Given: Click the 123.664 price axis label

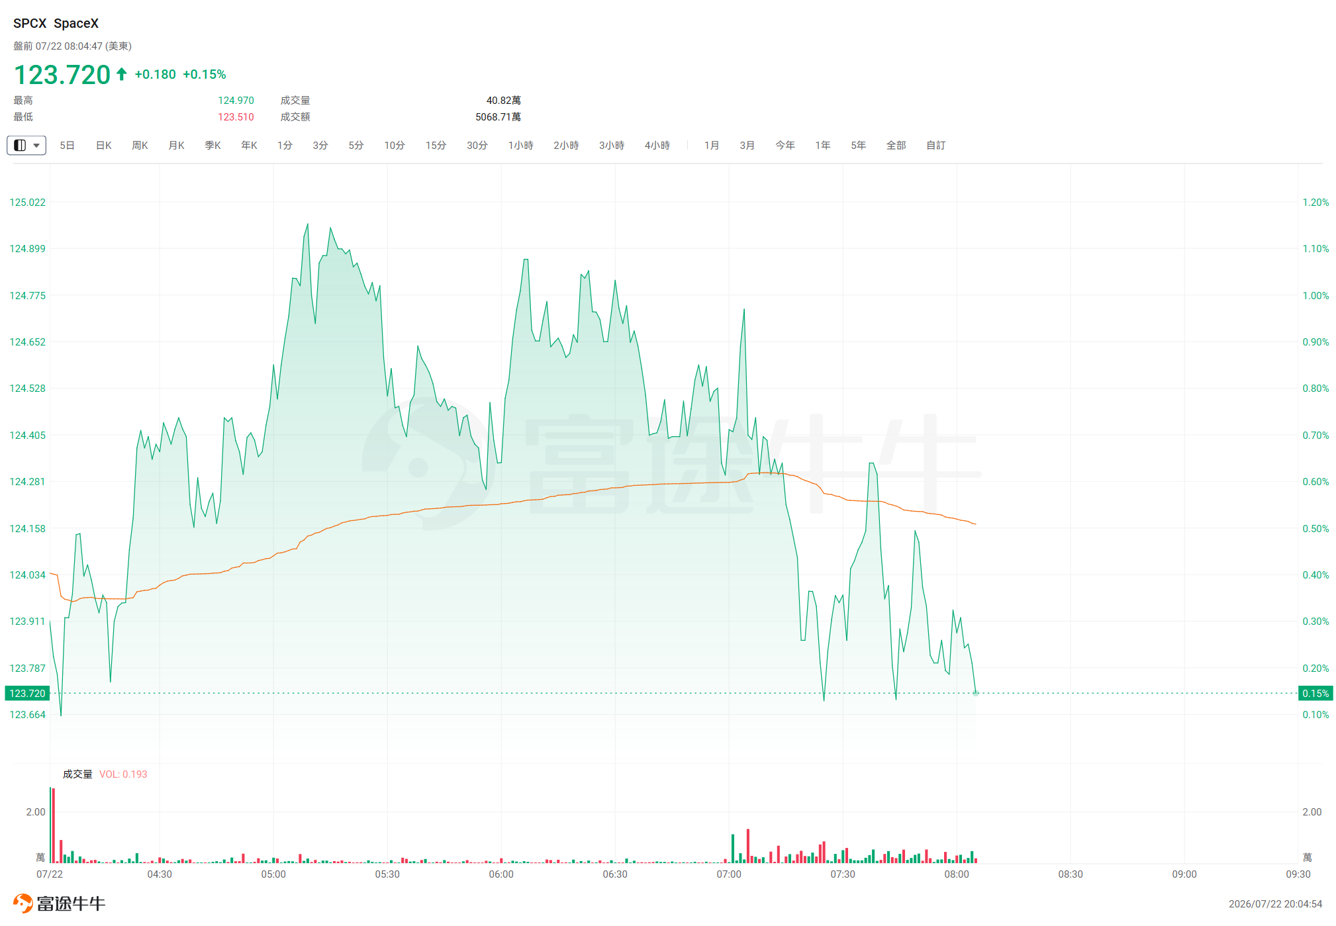Looking at the screenshot, I should (x=28, y=715).
